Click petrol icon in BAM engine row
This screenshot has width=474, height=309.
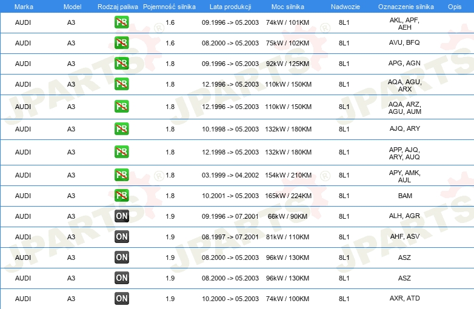tap(121, 196)
